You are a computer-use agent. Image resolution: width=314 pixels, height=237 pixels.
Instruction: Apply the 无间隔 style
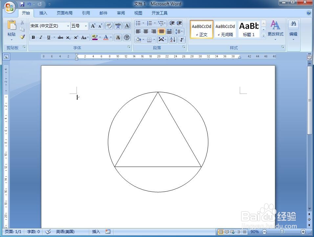pos(225,30)
